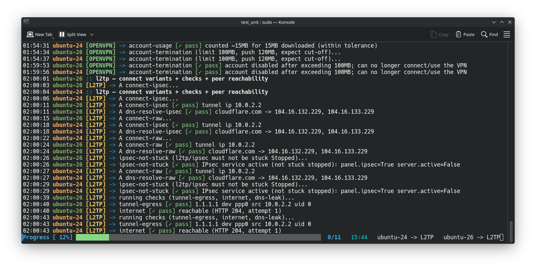Click the '02:00:01' l2tp header line
The height and width of the screenshot is (269, 536).
(x=145, y=79)
